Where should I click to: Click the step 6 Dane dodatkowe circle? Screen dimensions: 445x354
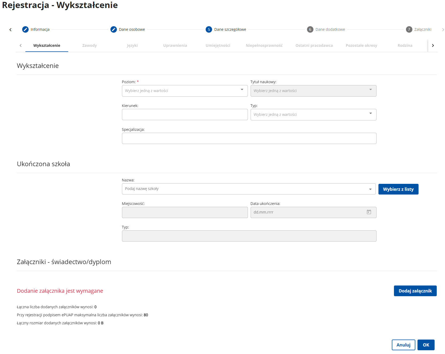(x=310, y=29)
